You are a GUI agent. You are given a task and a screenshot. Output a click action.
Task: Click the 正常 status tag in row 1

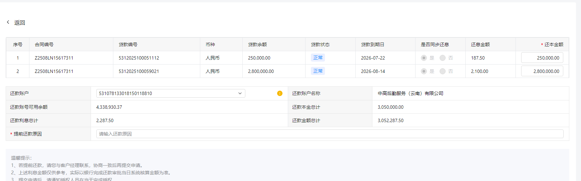(x=318, y=58)
